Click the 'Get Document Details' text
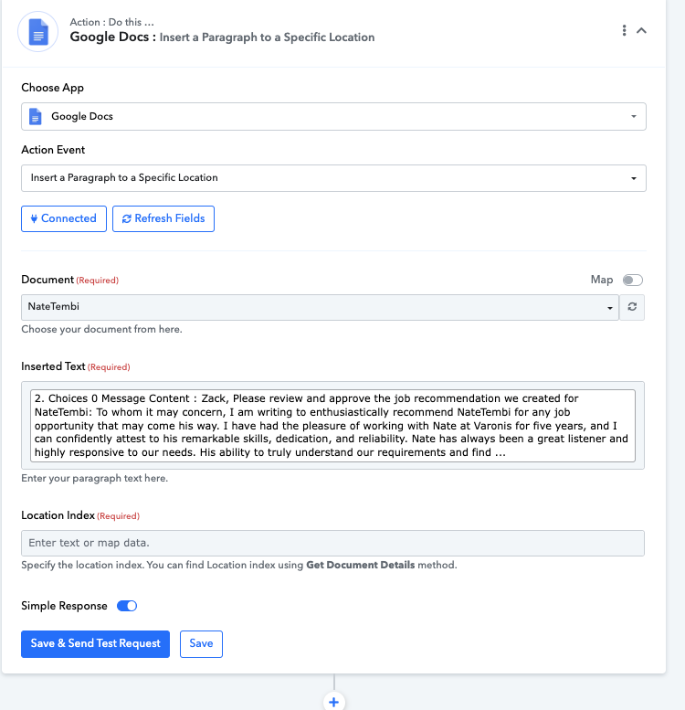Screen dimensions: 685x710 [x=361, y=565]
